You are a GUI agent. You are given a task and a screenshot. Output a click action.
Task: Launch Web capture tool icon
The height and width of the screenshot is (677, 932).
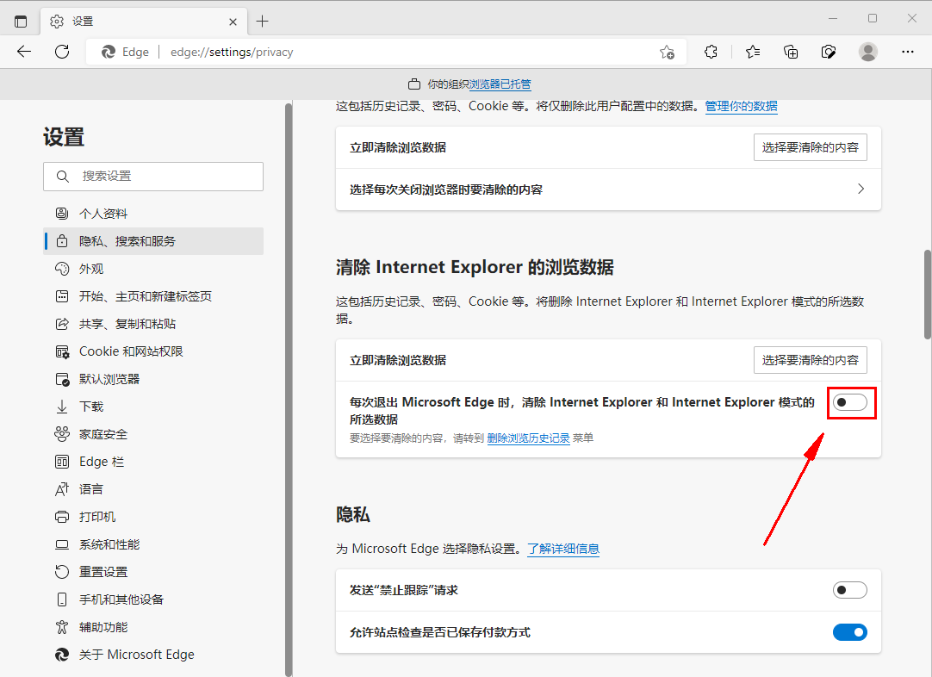pos(828,52)
